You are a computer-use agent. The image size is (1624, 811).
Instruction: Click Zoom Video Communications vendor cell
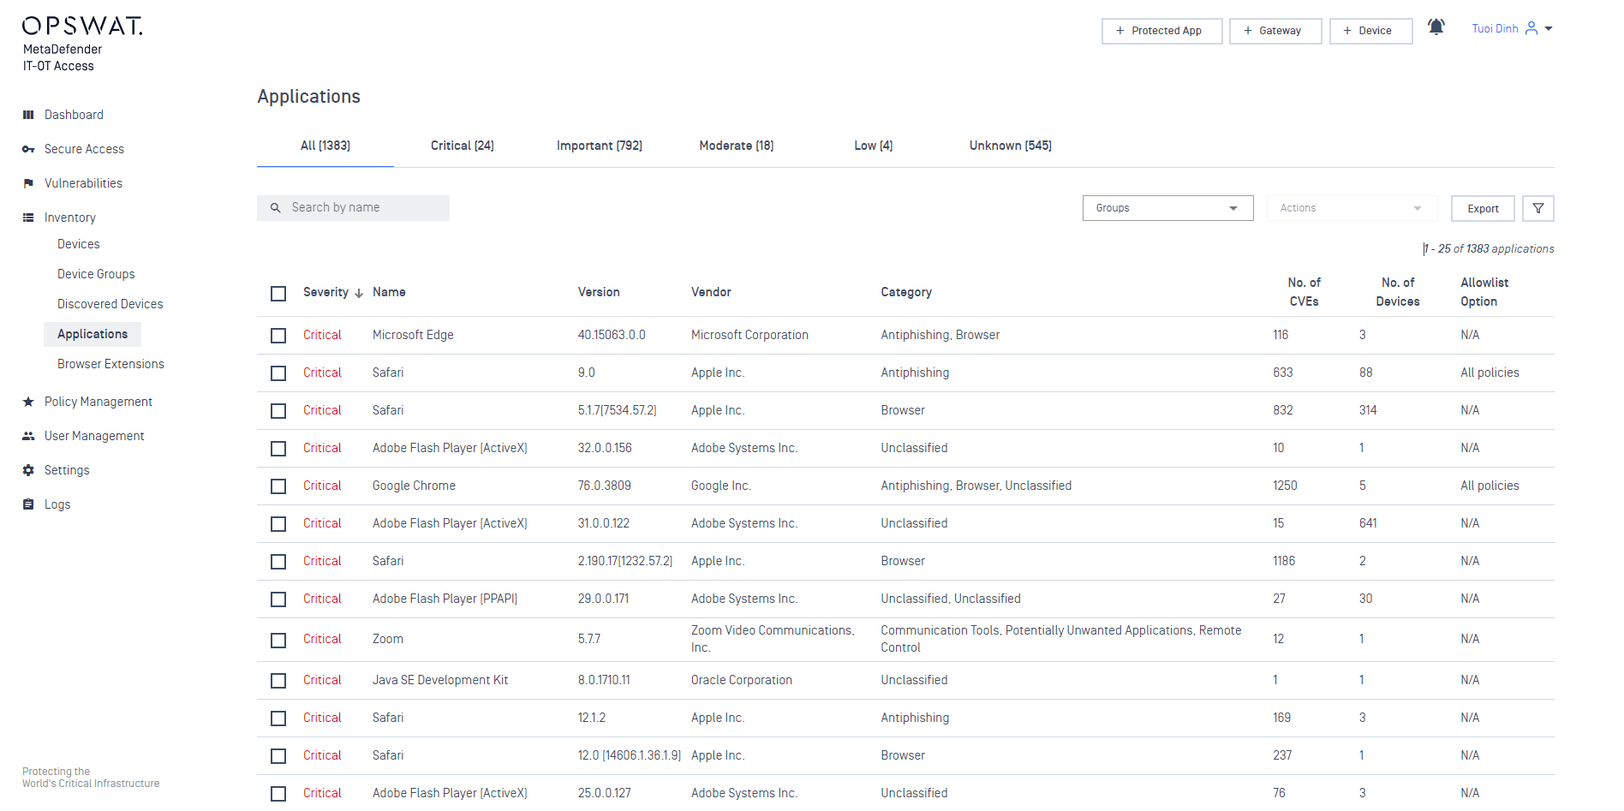tap(773, 639)
